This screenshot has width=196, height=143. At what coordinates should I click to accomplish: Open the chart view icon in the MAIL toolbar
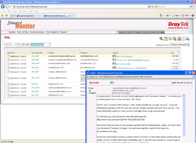[166, 39]
